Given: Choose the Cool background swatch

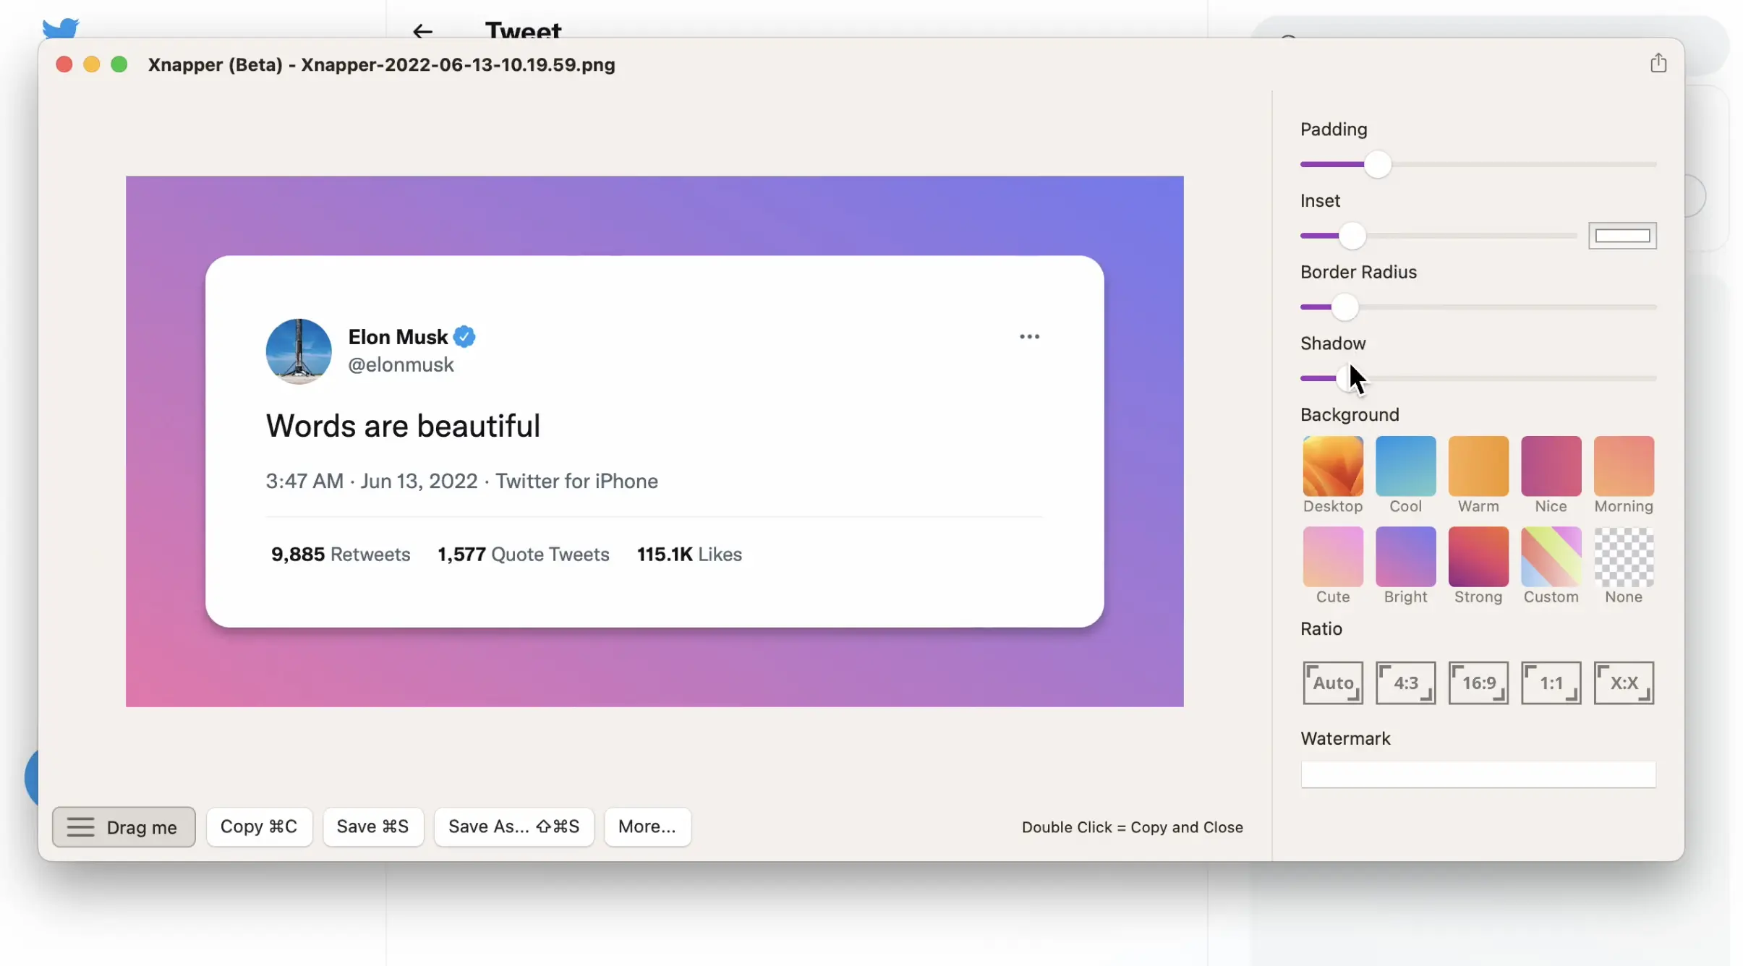Looking at the screenshot, I should tap(1405, 466).
